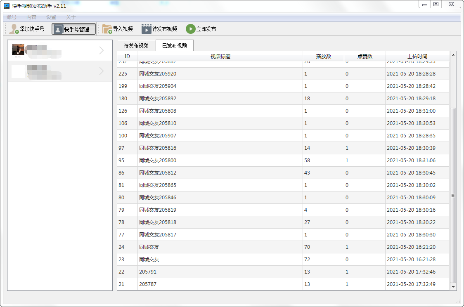Select row 同城交友205812
464x307 pixels.
[283, 173]
